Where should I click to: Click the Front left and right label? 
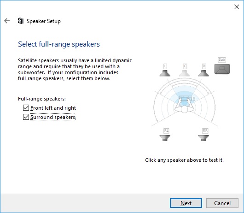coord(53,108)
